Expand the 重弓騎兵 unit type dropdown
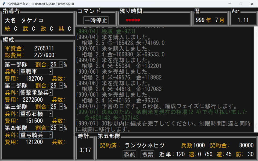Viewport: 258px width, 161px height. [51, 135]
